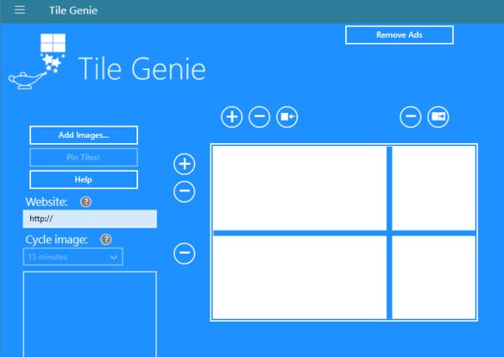Open Website help question mark
This screenshot has width=504, height=357.
tap(85, 202)
